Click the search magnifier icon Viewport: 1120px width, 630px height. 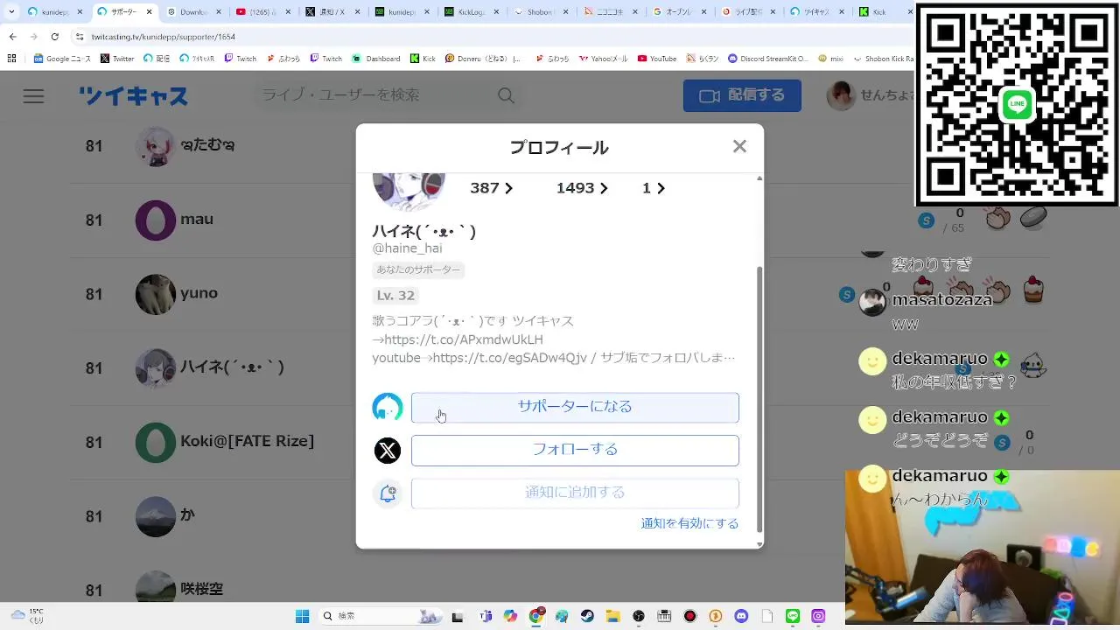click(x=506, y=96)
